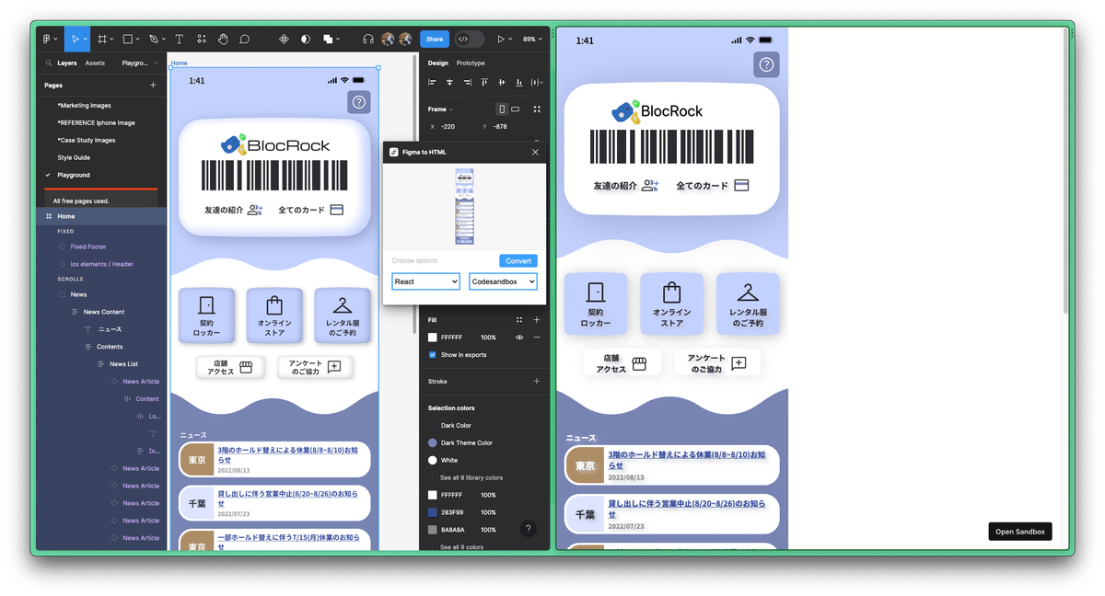This screenshot has width=1105, height=596.
Task: Close the Figma to HTML plugin
Action: (535, 152)
